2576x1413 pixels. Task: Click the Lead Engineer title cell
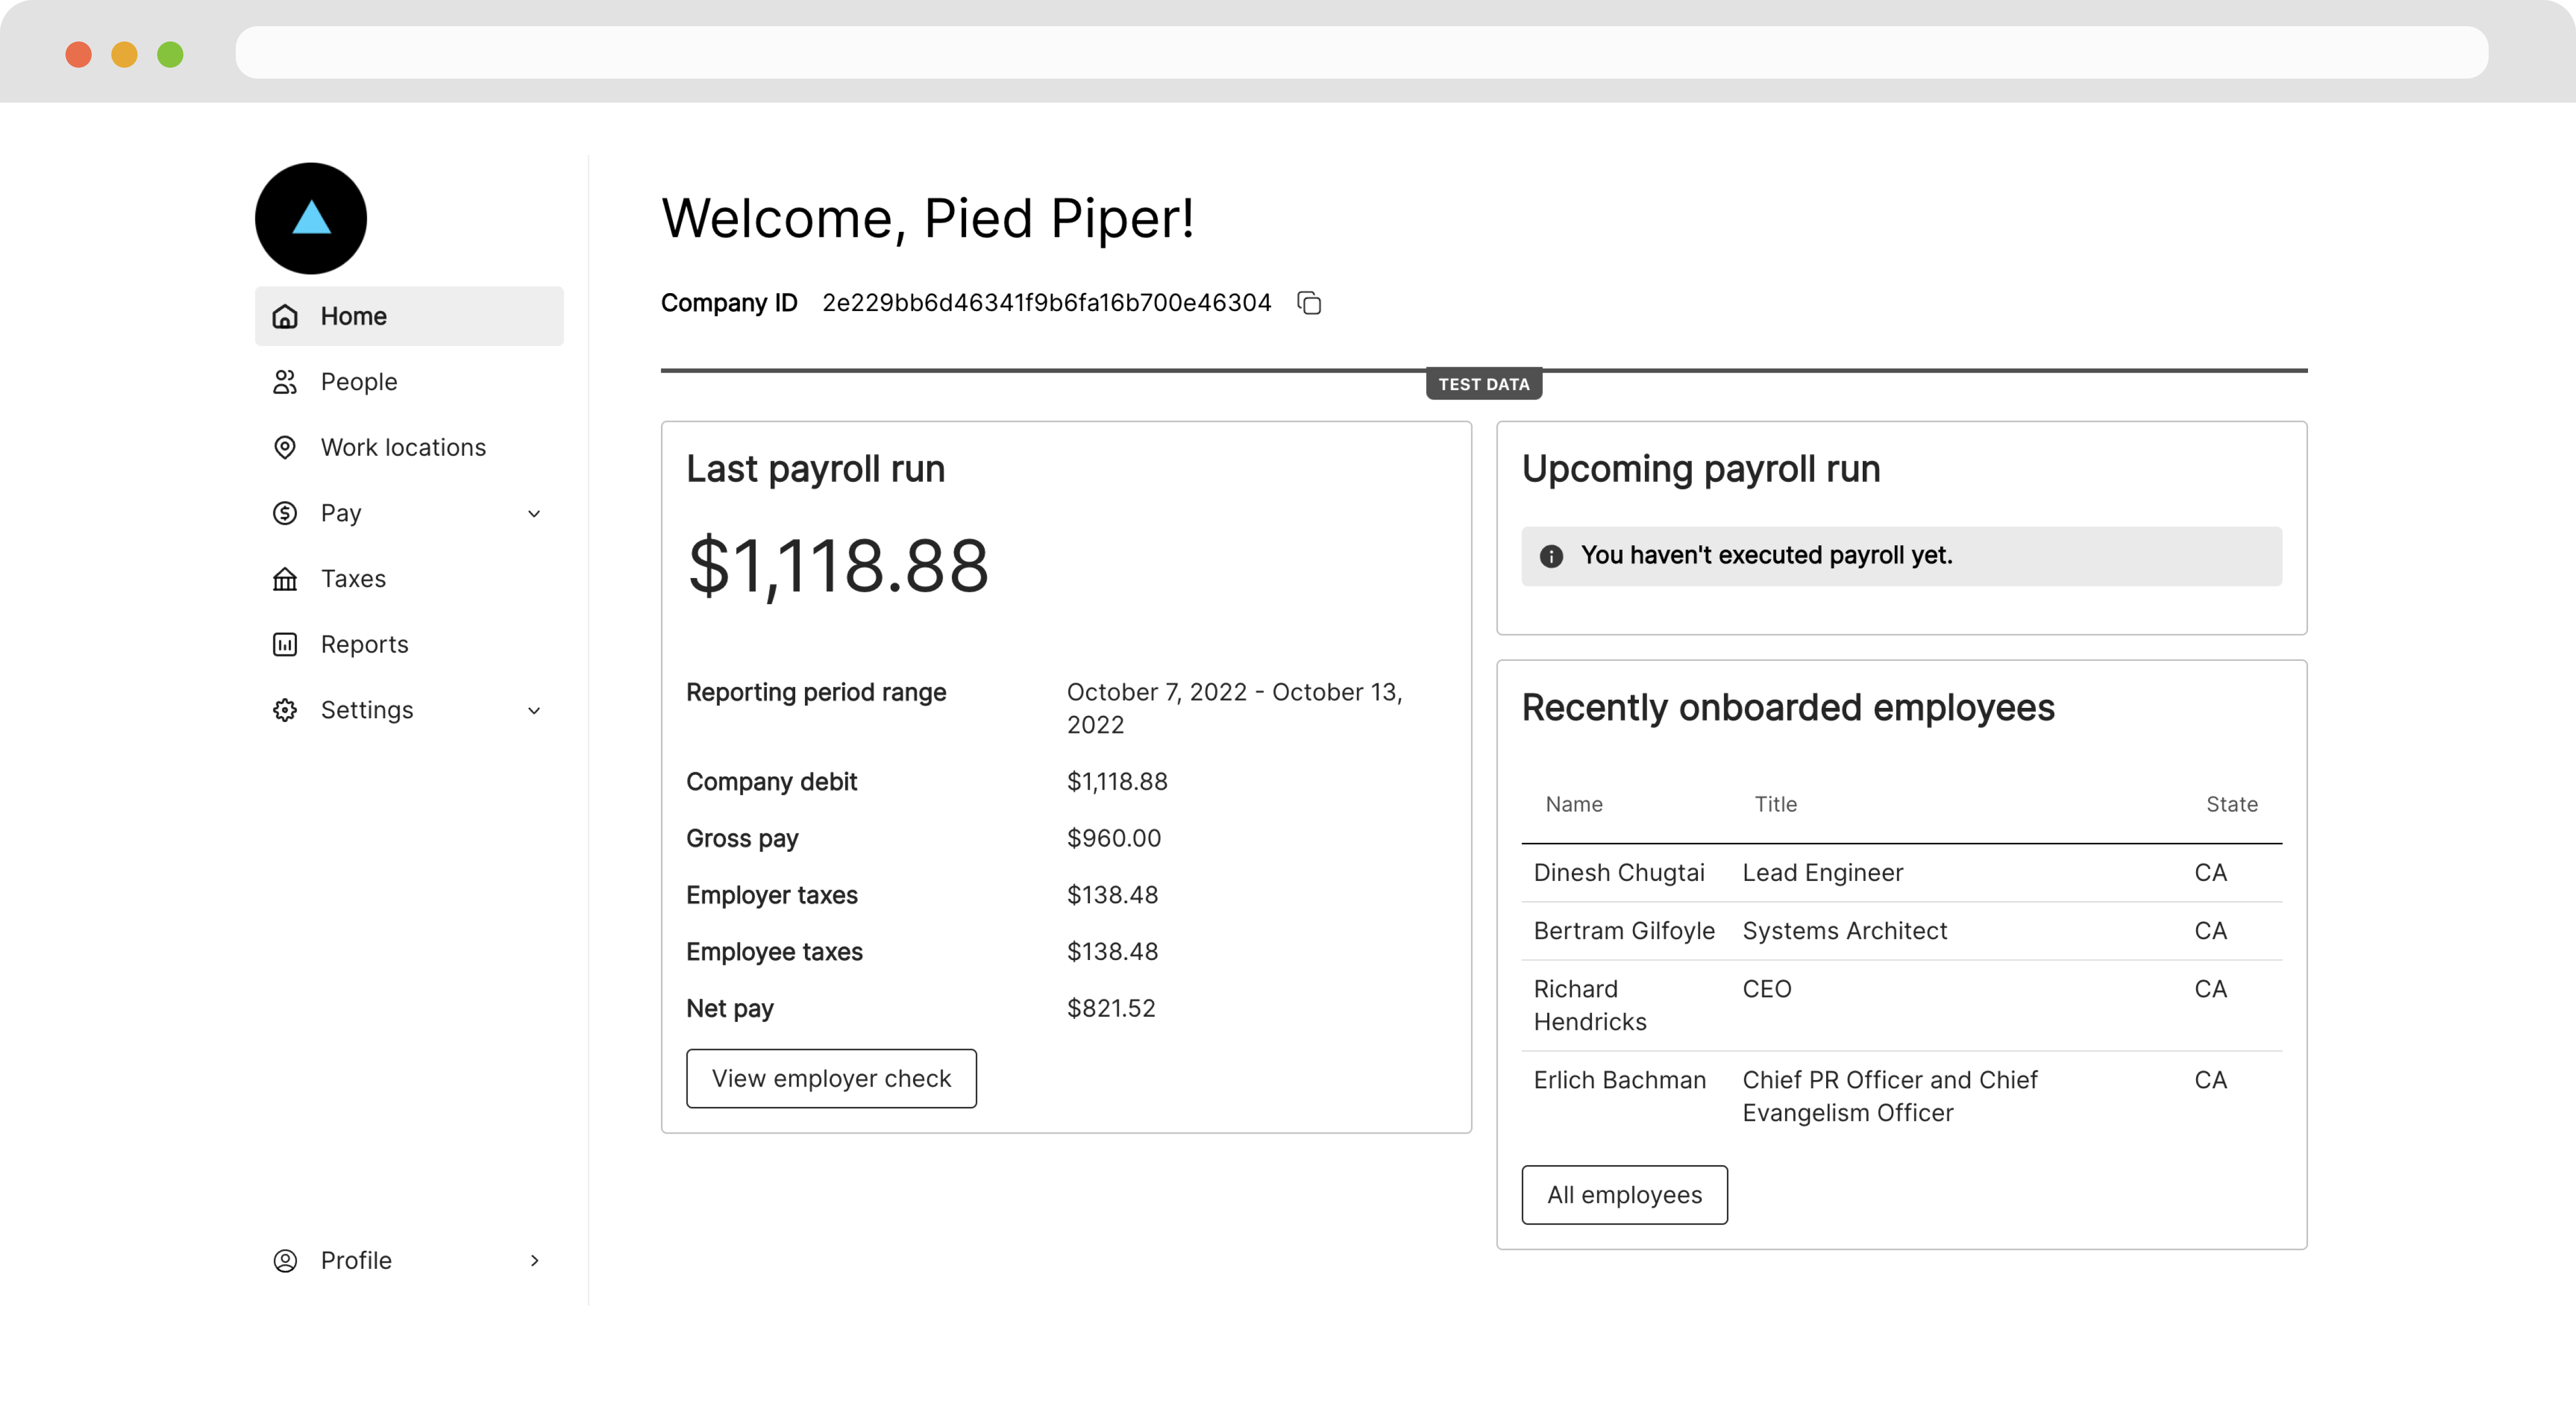(1823, 873)
